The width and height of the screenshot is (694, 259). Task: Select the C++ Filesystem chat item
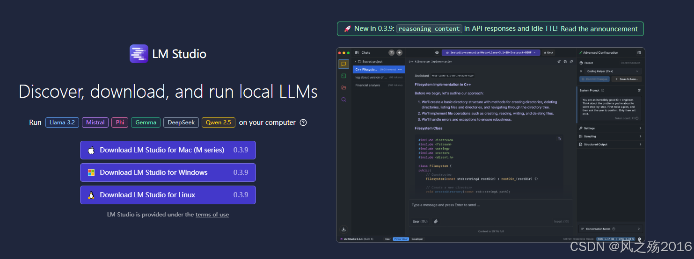tap(379, 69)
